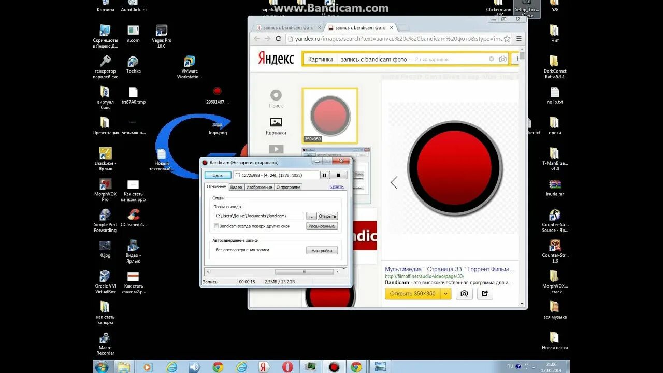Click the Bandicam taskbar icon
663x373 pixels.
(334, 367)
